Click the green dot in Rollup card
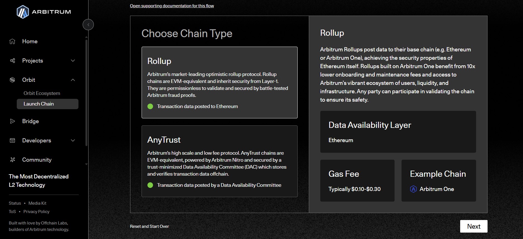Image resolution: width=523 pixels, height=239 pixels. pos(150,106)
